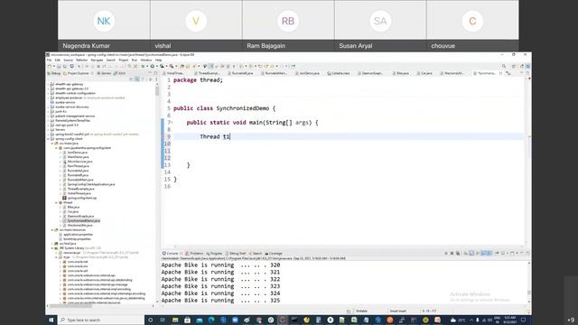Select the Problems tab
This screenshot has width=578, height=325.
[x=194, y=254]
